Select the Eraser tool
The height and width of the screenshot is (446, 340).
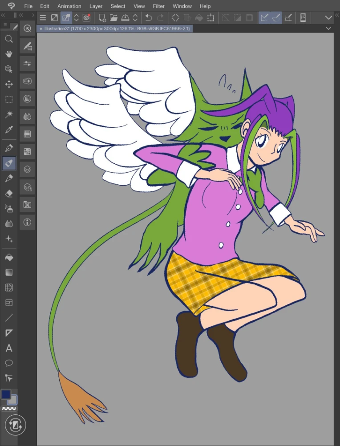9,194
